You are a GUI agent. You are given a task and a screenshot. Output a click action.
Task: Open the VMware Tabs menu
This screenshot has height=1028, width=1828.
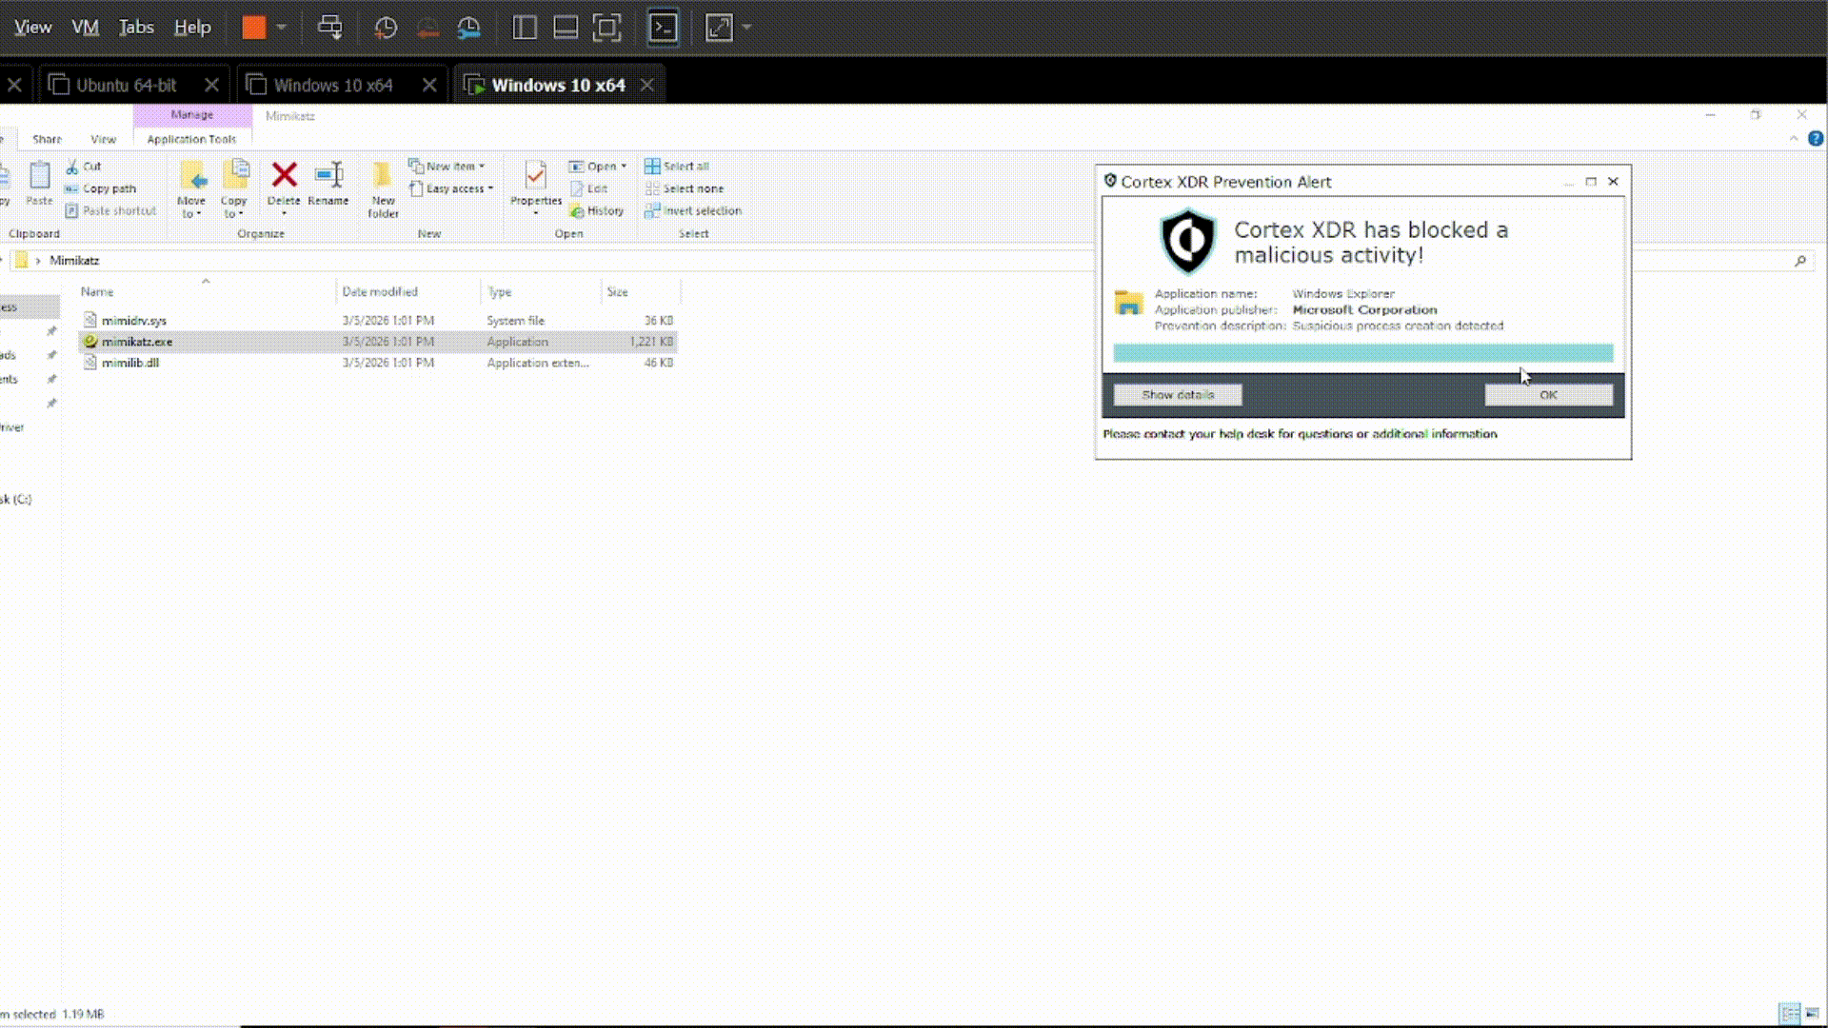[136, 28]
